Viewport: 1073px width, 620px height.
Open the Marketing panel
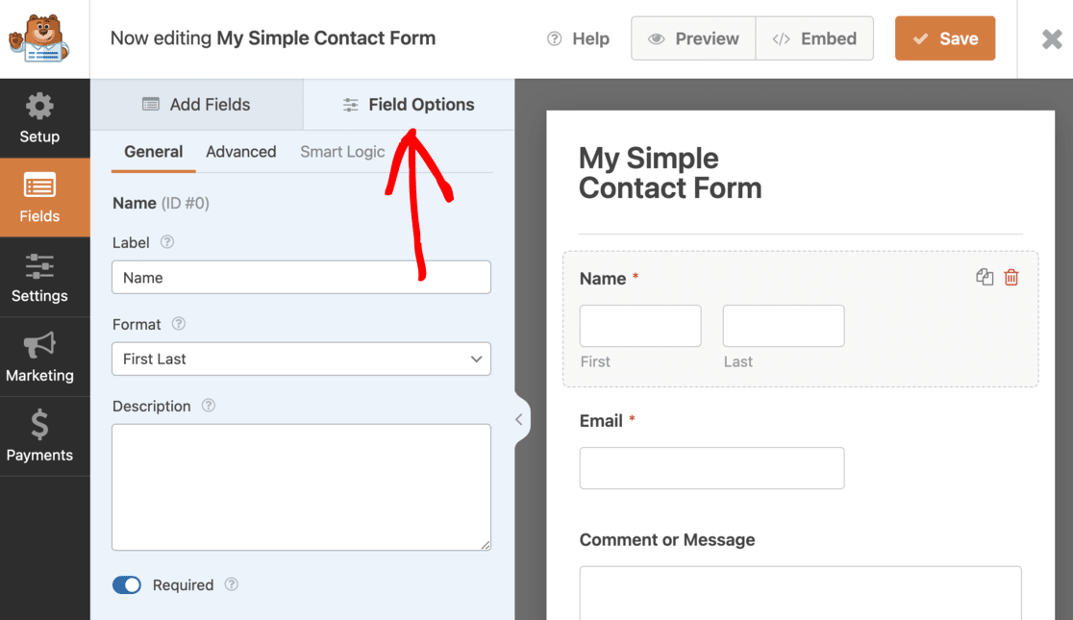[40, 357]
